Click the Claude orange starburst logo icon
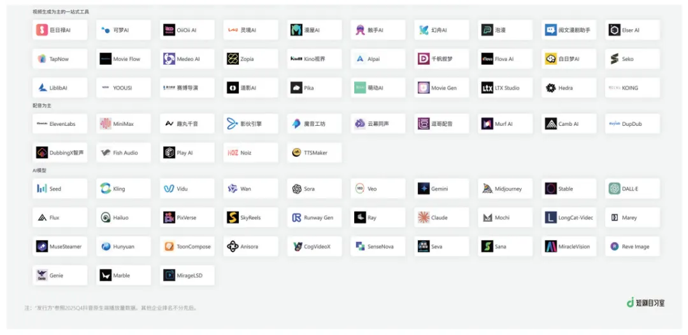 [x=424, y=217]
